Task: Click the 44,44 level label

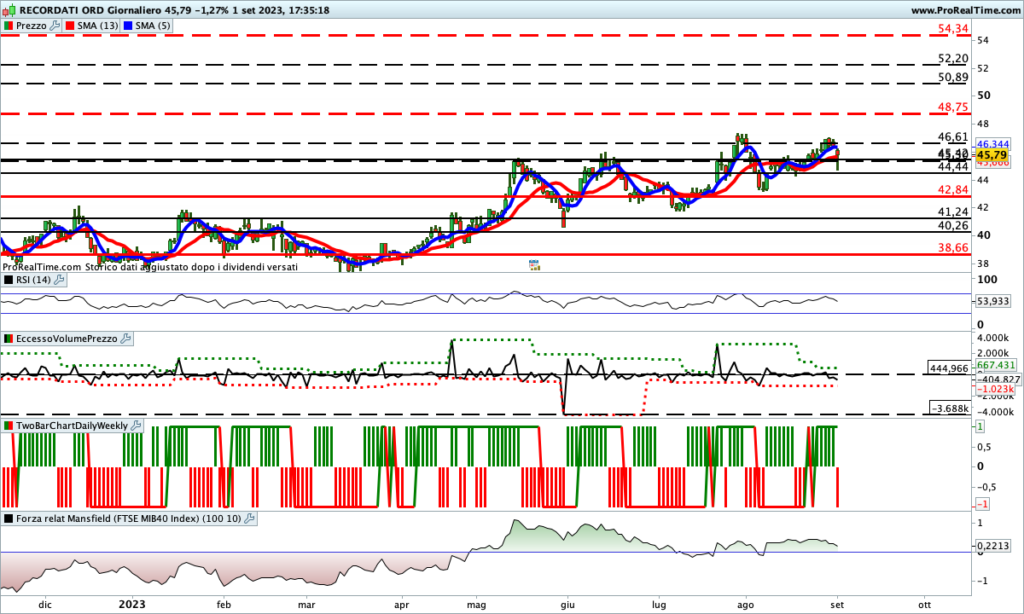Action: [x=952, y=166]
